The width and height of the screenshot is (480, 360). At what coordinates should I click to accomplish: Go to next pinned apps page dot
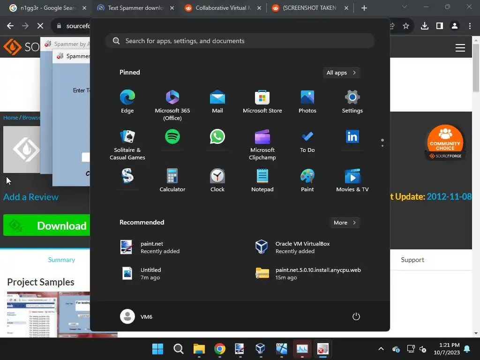[x=382, y=146]
